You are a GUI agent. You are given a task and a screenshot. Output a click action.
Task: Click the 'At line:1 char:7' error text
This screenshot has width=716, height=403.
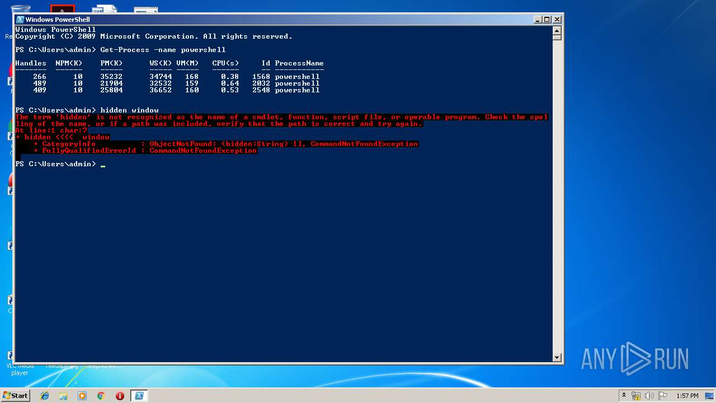[x=51, y=130]
